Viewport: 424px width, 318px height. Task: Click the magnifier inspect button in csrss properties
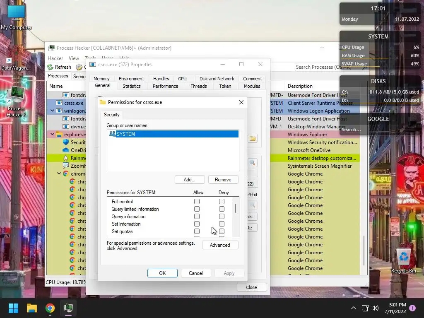253,163
